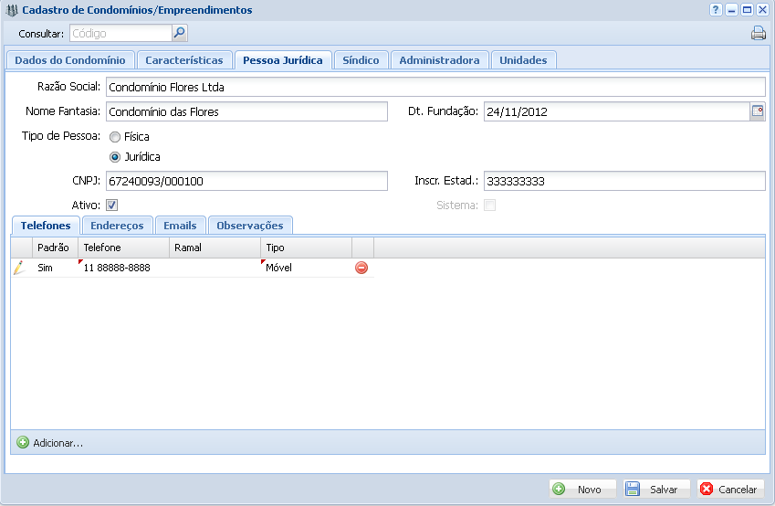Viewport: 775px width, 506px height.
Task: Click the Razão Social input field
Action: click(x=435, y=88)
